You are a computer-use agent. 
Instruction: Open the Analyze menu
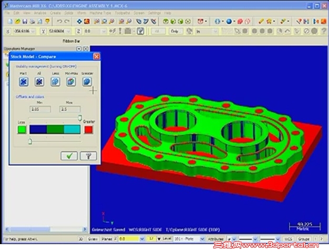pos(40,13)
